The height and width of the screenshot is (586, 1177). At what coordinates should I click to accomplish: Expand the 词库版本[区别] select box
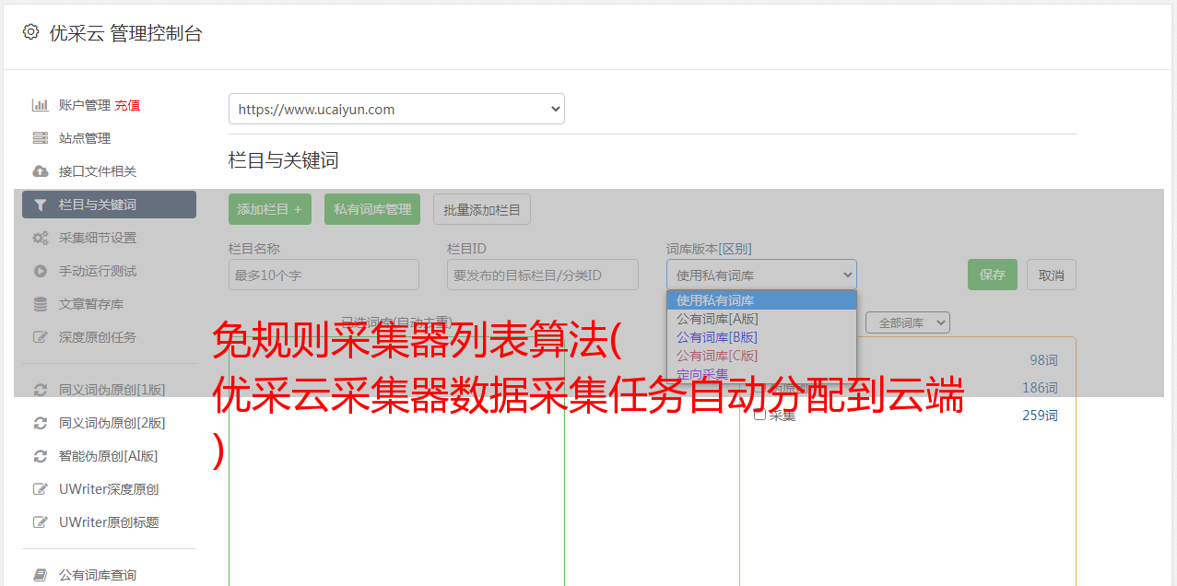pos(761,275)
